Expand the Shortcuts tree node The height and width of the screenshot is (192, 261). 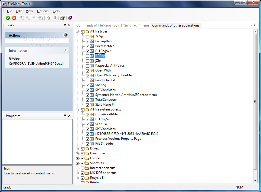77,163
